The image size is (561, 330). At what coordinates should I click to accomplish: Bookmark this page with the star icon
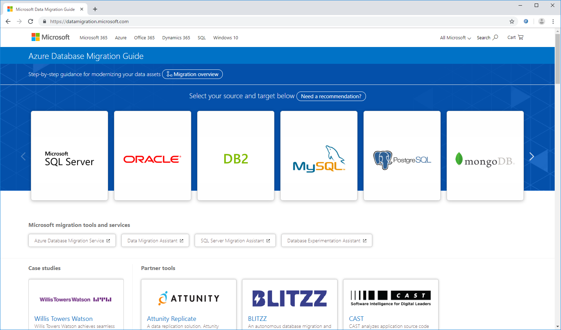(x=512, y=21)
